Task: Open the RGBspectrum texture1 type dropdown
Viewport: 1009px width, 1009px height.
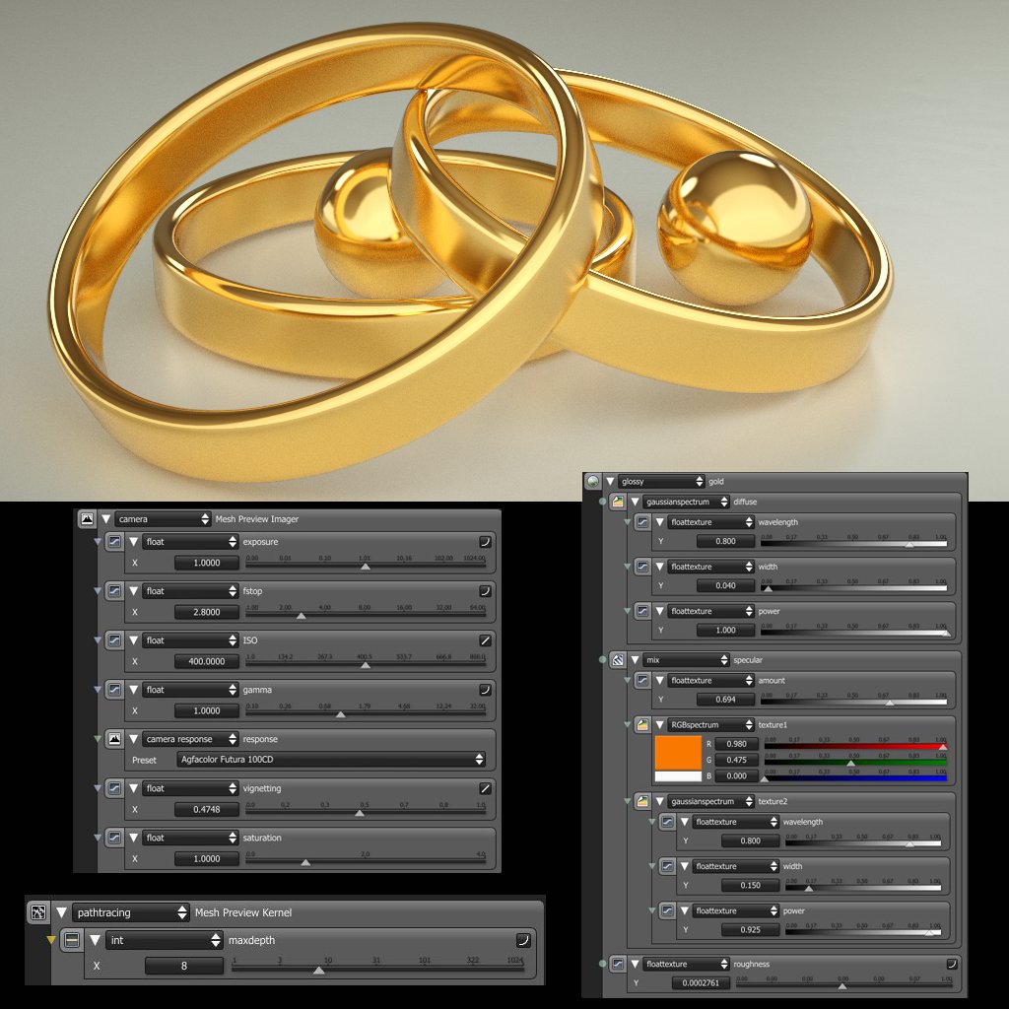Action: pos(711,725)
